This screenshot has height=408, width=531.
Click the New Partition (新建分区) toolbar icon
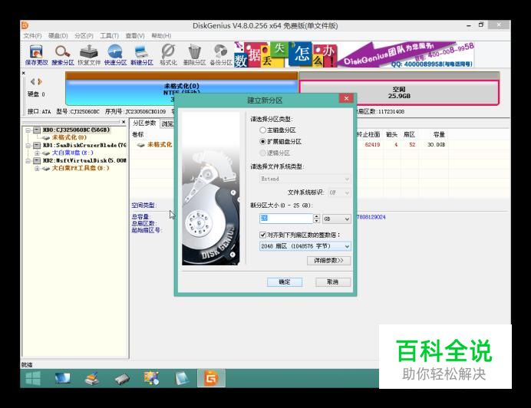(141, 55)
